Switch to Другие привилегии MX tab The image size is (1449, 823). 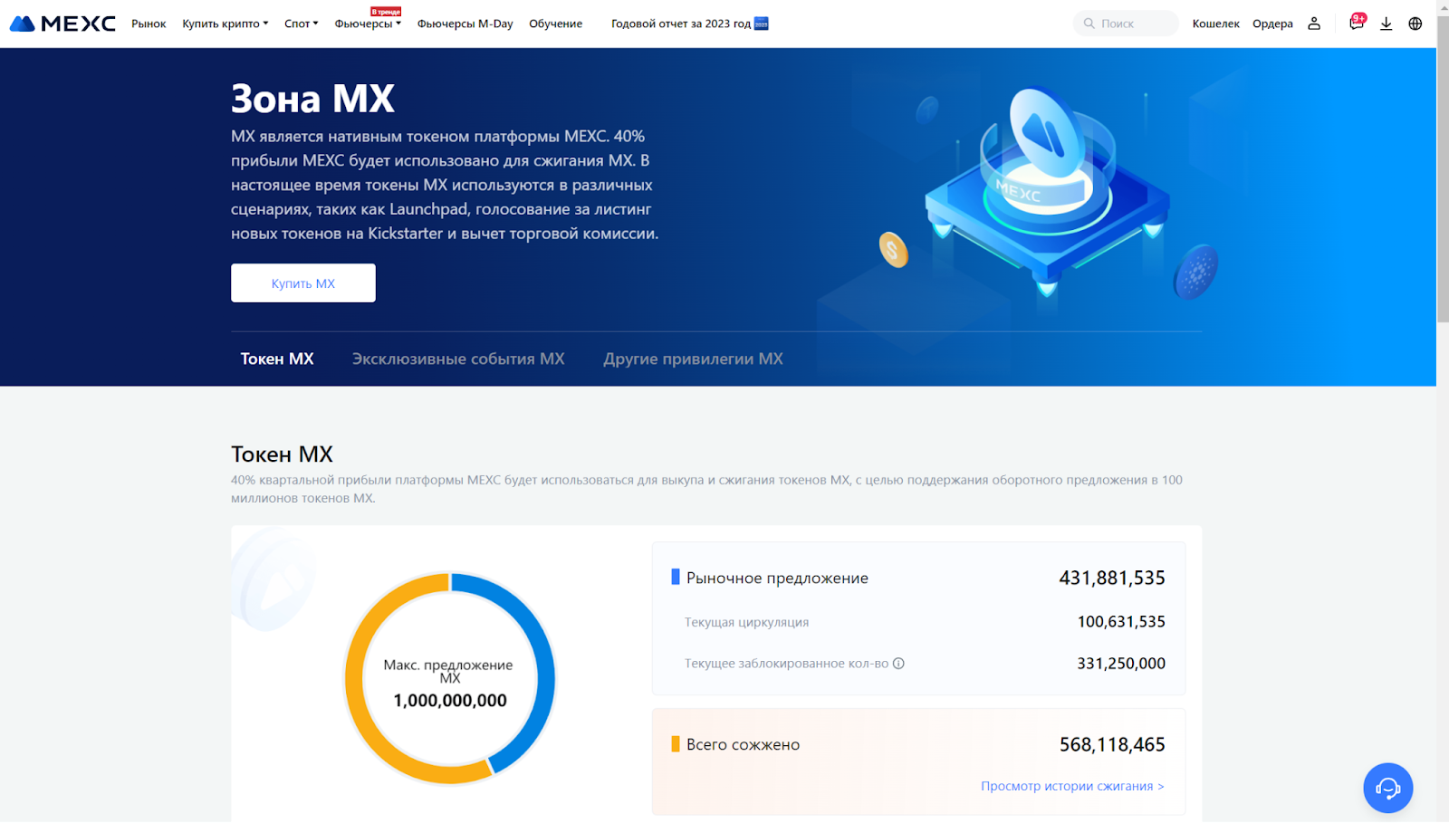click(694, 359)
